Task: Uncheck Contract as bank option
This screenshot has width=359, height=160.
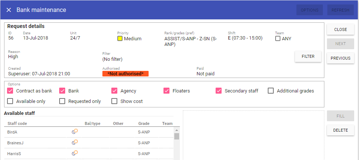Action: pos(10,91)
